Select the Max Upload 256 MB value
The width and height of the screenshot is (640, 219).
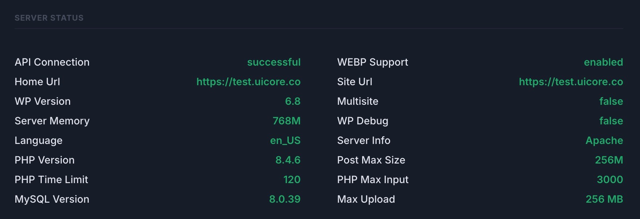click(x=604, y=199)
